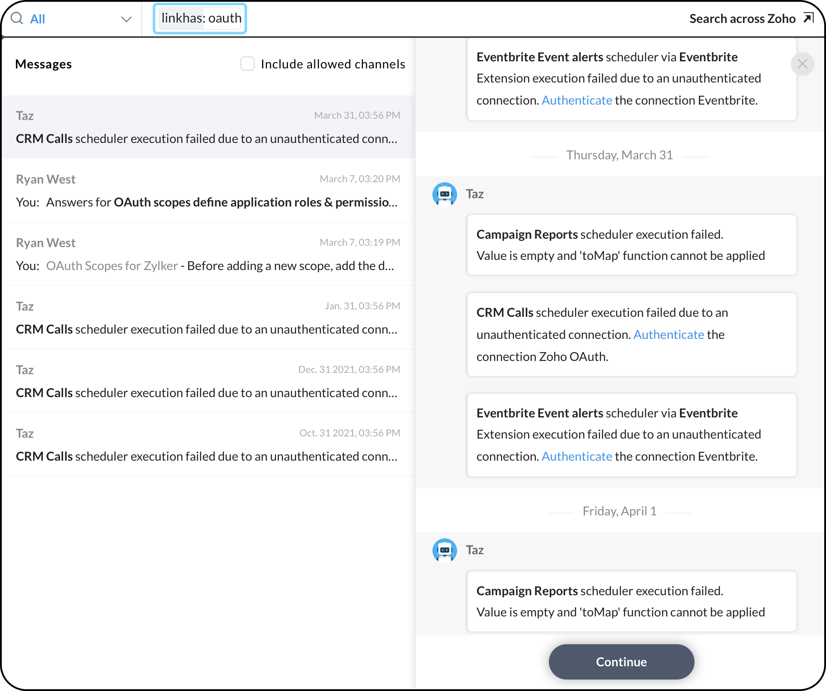Click the Continue button

pyautogui.click(x=621, y=662)
